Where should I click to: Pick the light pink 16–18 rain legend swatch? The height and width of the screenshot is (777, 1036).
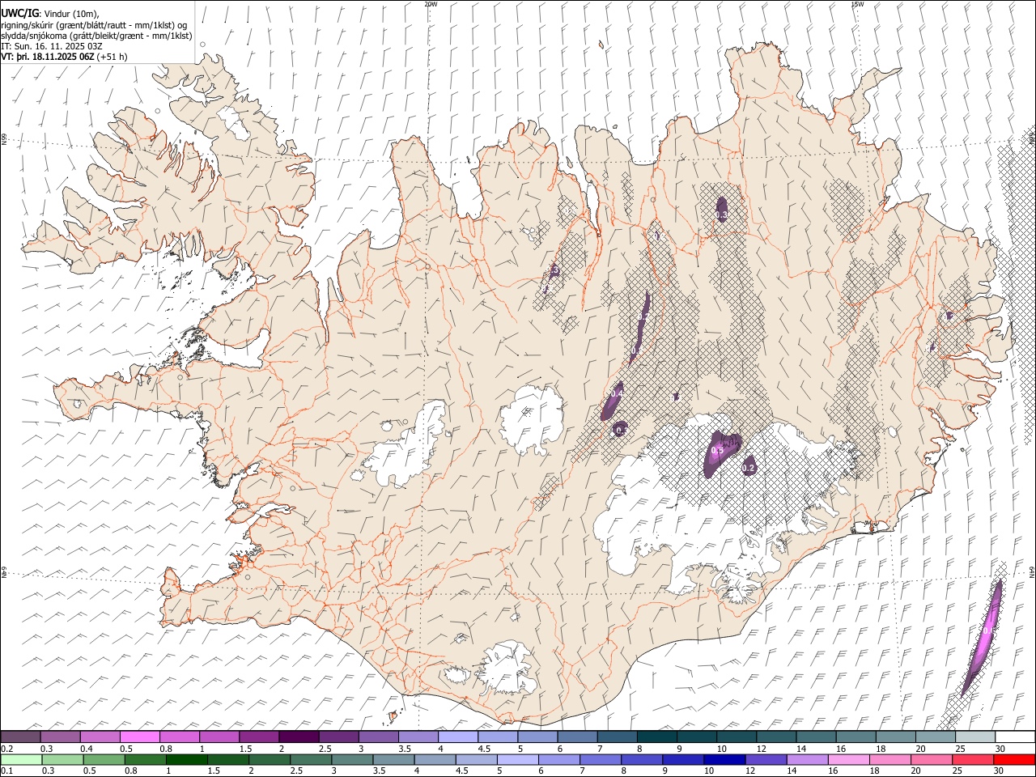pyautogui.click(x=848, y=759)
